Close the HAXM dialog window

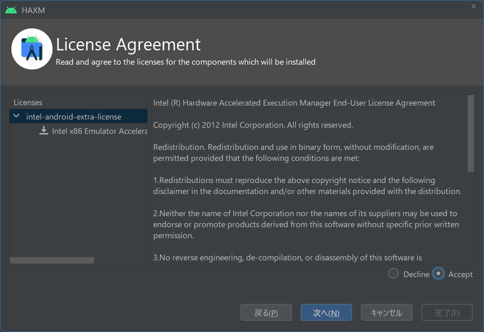(x=474, y=6)
